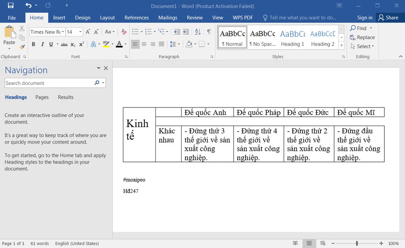
Task: Close the Navigation pane
Action: [x=106, y=68]
